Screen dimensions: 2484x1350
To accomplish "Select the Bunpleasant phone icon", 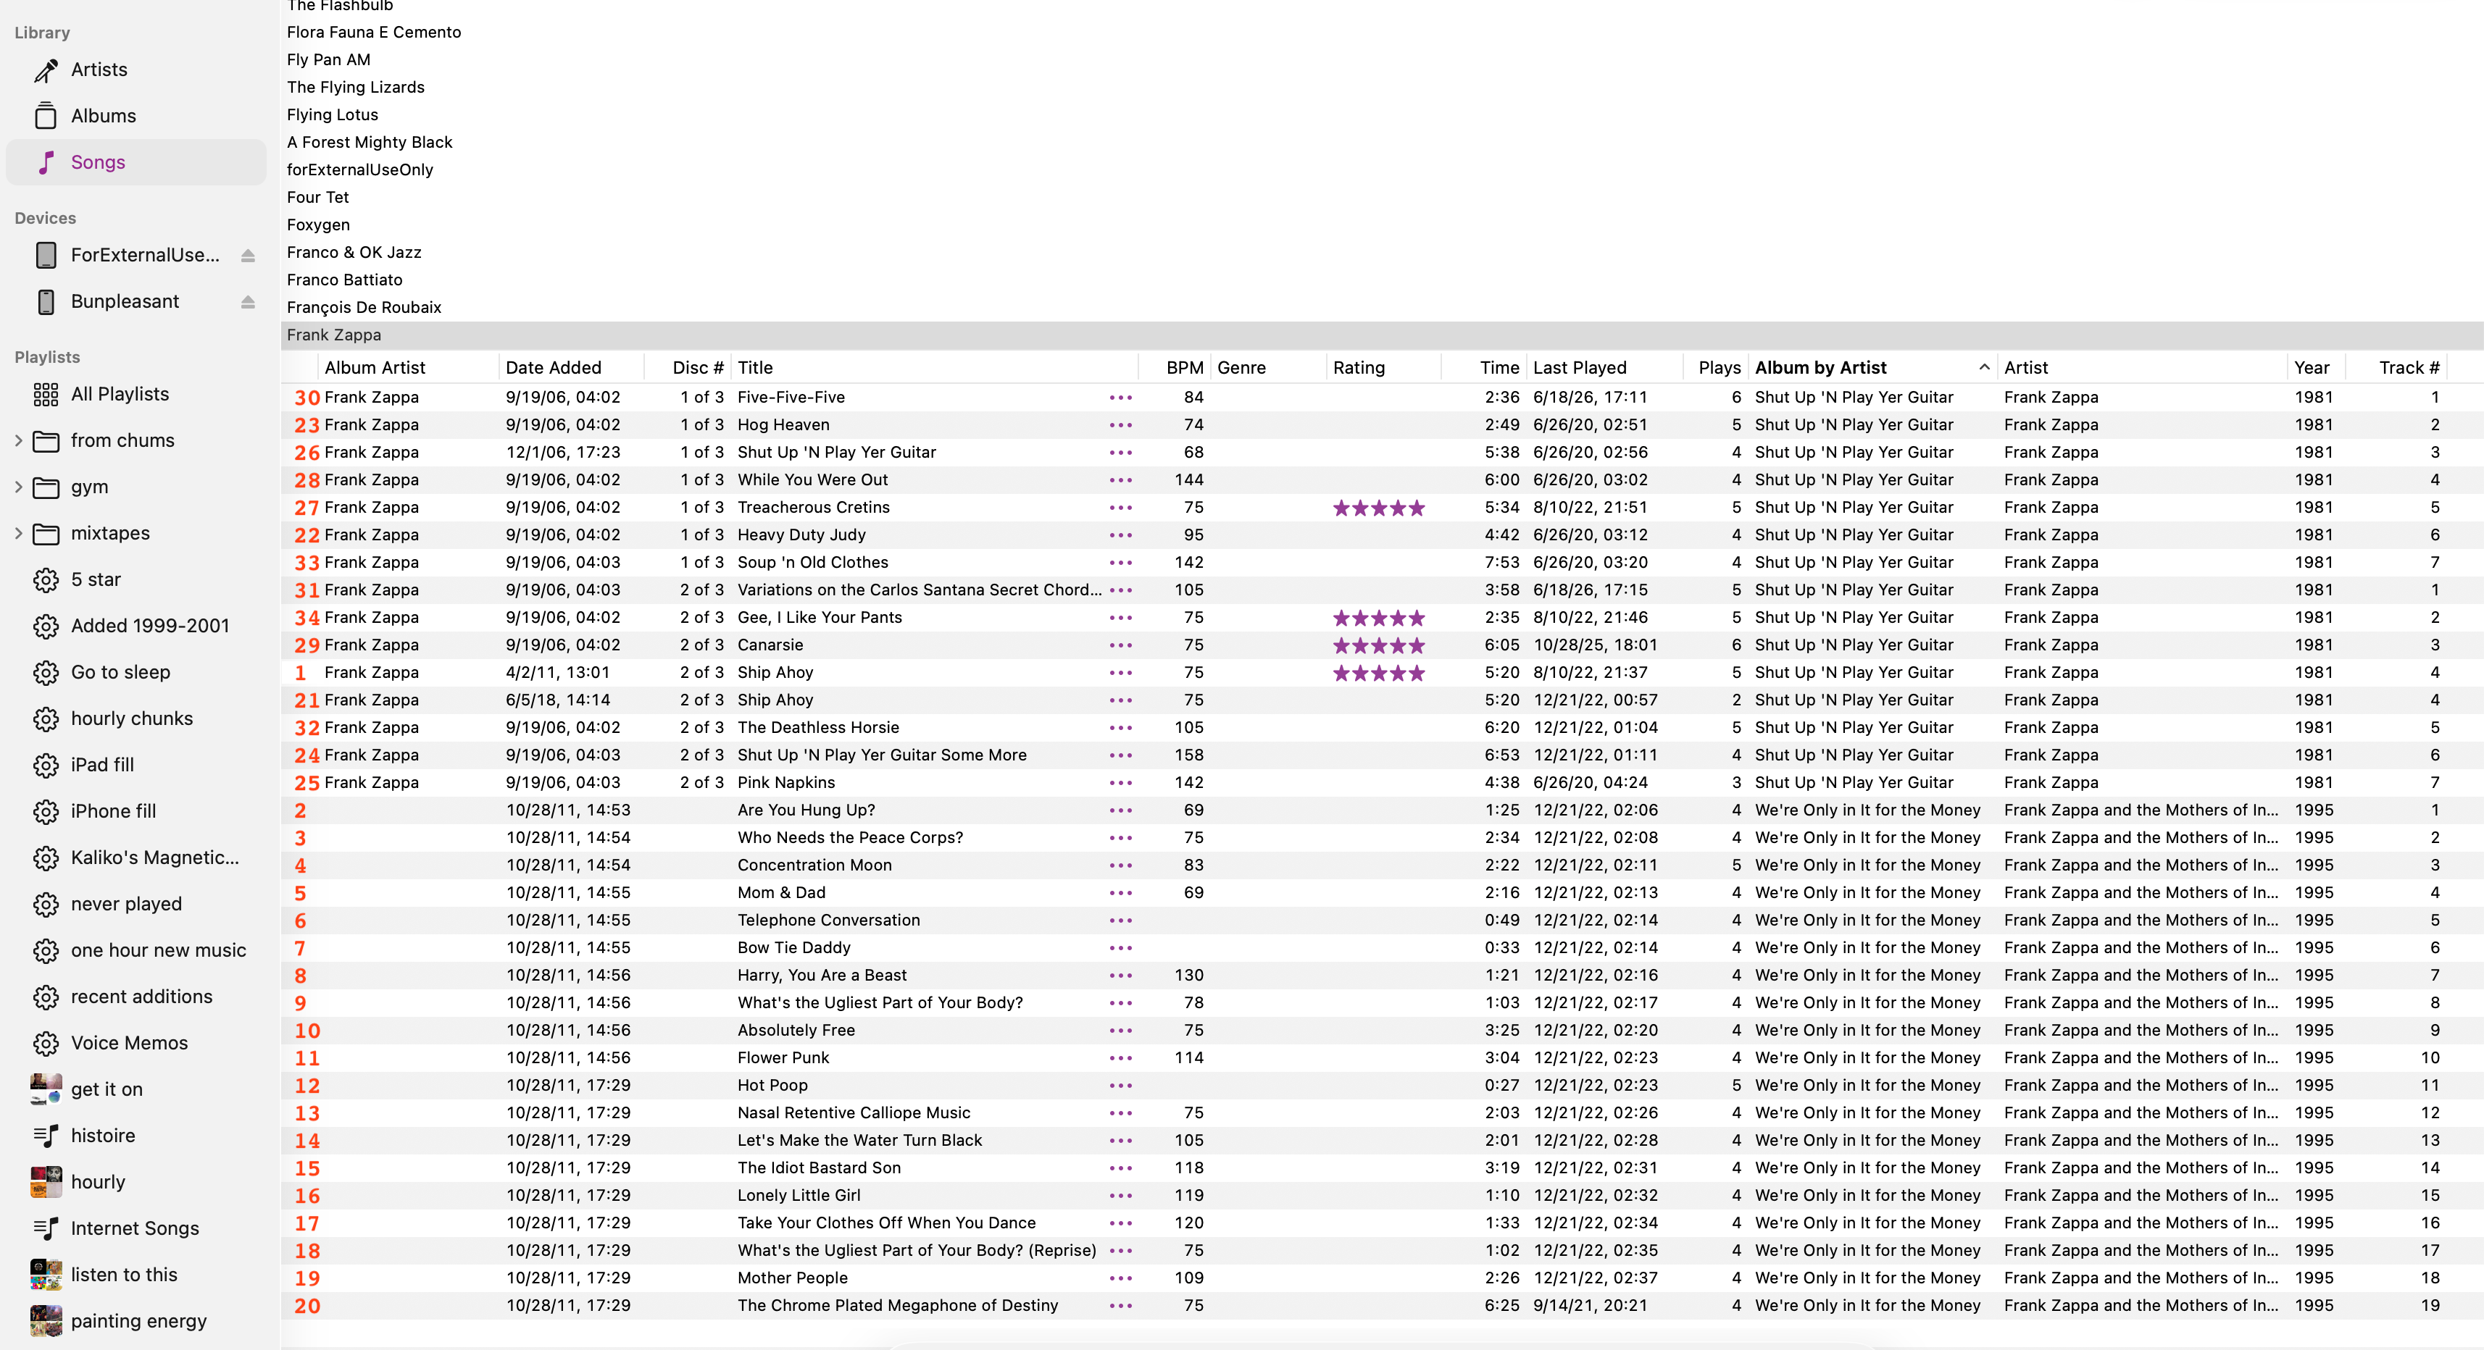I will pyautogui.click(x=46, y=301).
